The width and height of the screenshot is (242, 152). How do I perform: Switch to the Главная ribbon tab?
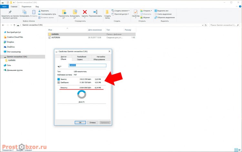(x=14, y=6)
